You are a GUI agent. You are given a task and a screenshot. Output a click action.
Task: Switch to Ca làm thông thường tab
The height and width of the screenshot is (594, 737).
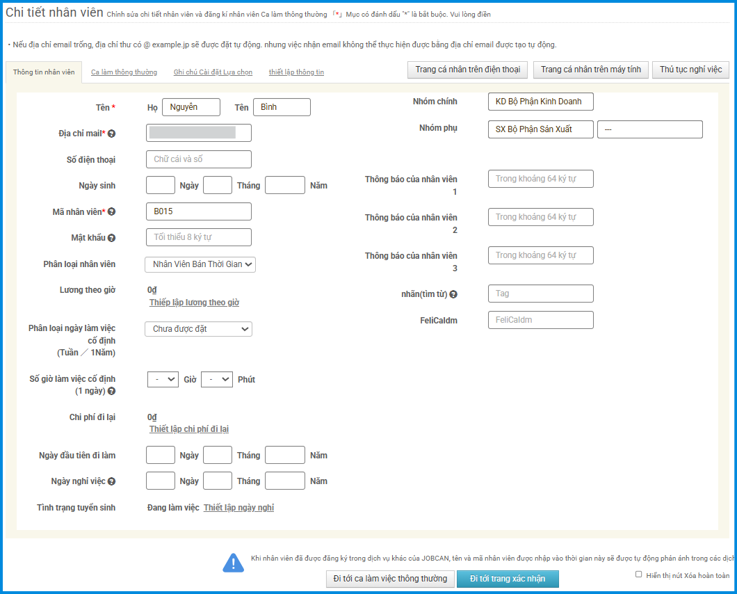(124, 72)
